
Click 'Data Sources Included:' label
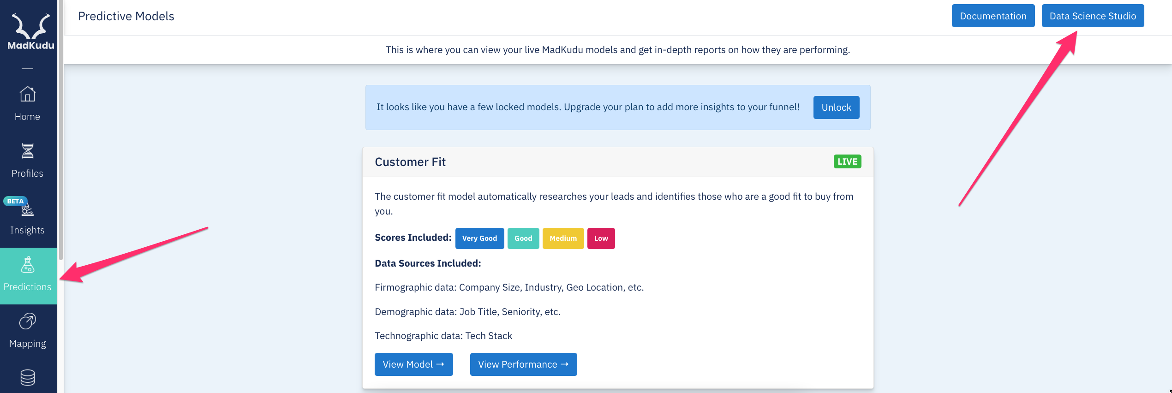click(x=428, y=263)
